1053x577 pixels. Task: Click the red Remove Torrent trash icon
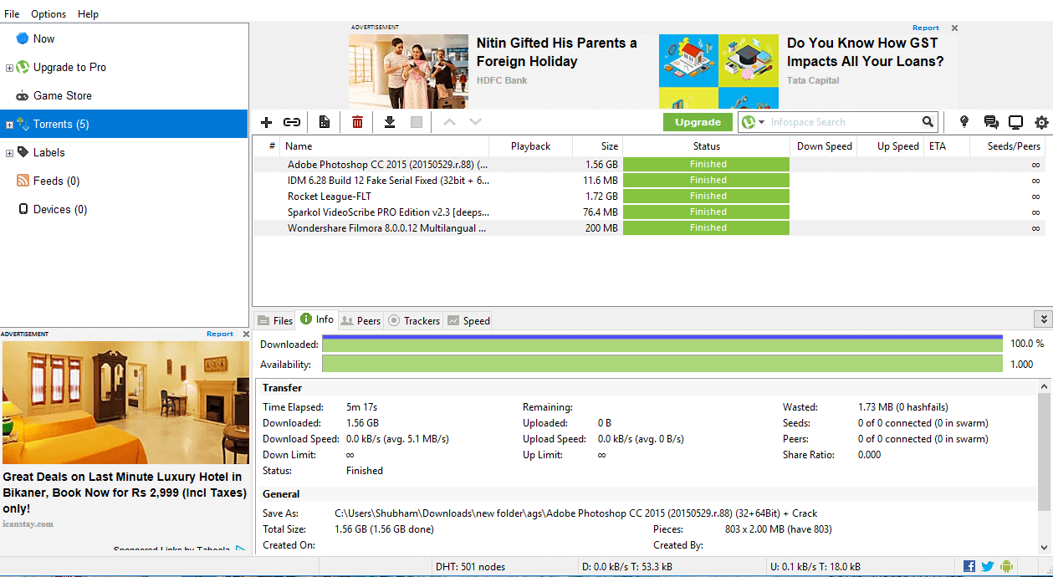coord(357,122)
